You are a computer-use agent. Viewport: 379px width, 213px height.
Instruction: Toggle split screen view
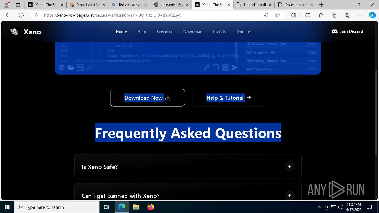click(308, 15)
